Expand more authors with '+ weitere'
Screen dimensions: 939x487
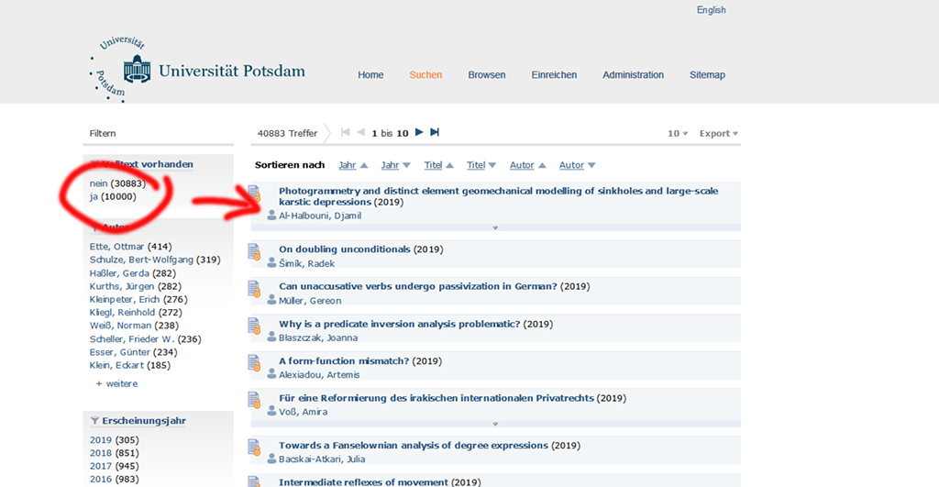point(116,383)
